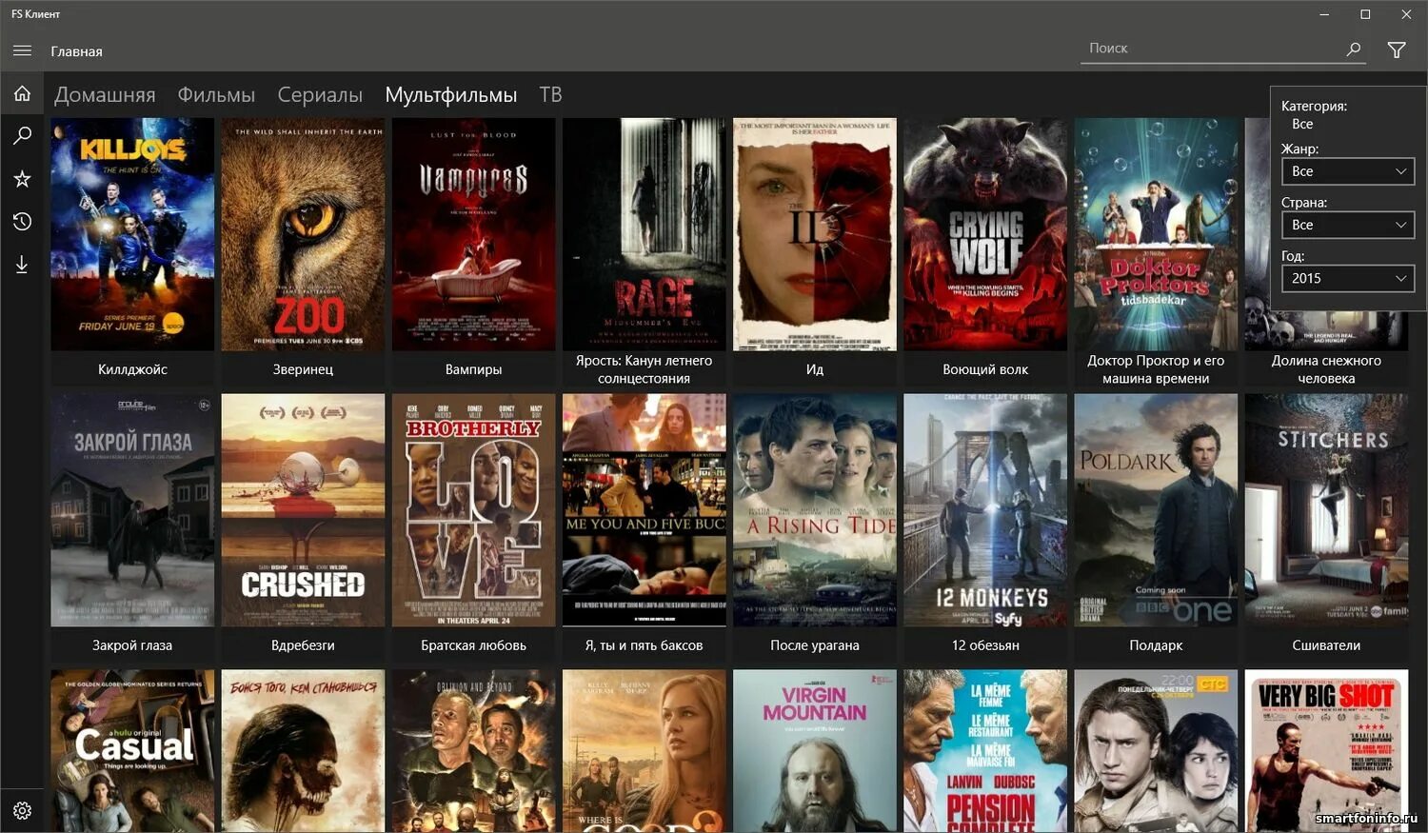Image resolution: width=1428 pixels, height=833 pixels.
Task: Open the Poldark poster
Action: [x=1156, y=510]
